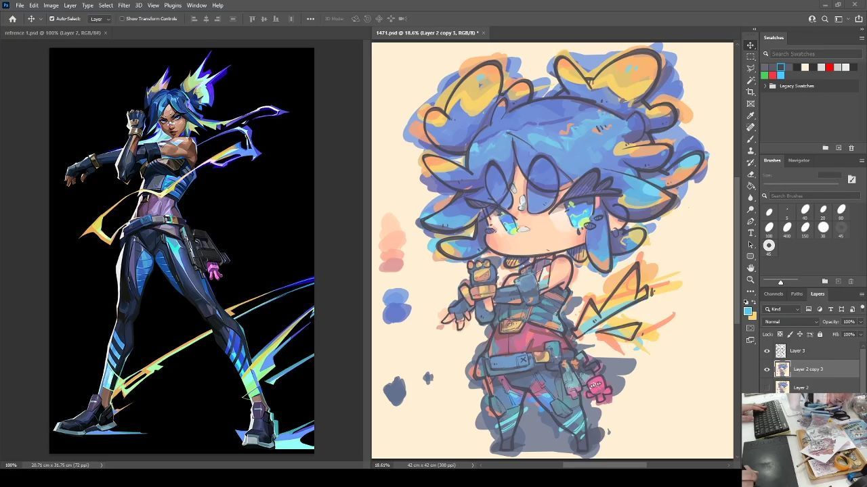This screenshot has width=867, height=487.
Task: Open the Image menu
Action: pos(51,5)
